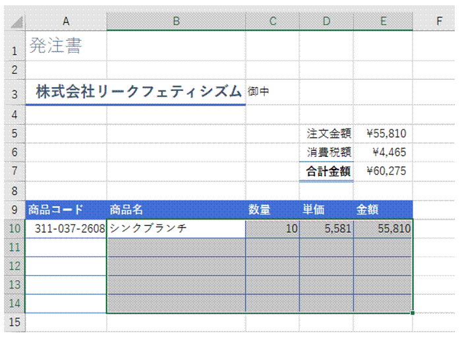Select the 金額 table header cell
The image size is (460, 337).
[x=383, y=210]
